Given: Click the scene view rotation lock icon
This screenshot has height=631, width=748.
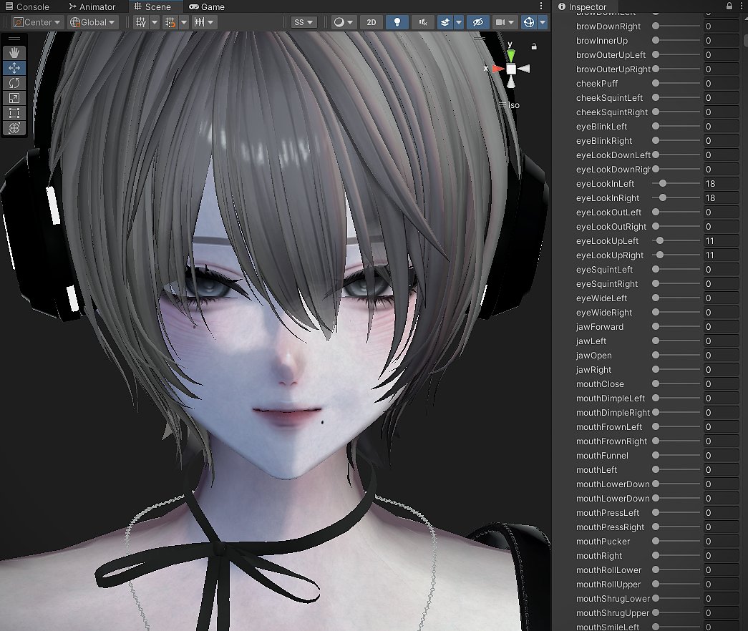Looking at the screenshot, I should coord(534,47).
